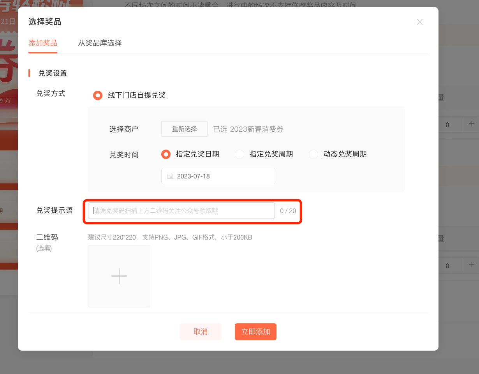Pick 动态兑奖周期 radio option

tap(313, 154)
